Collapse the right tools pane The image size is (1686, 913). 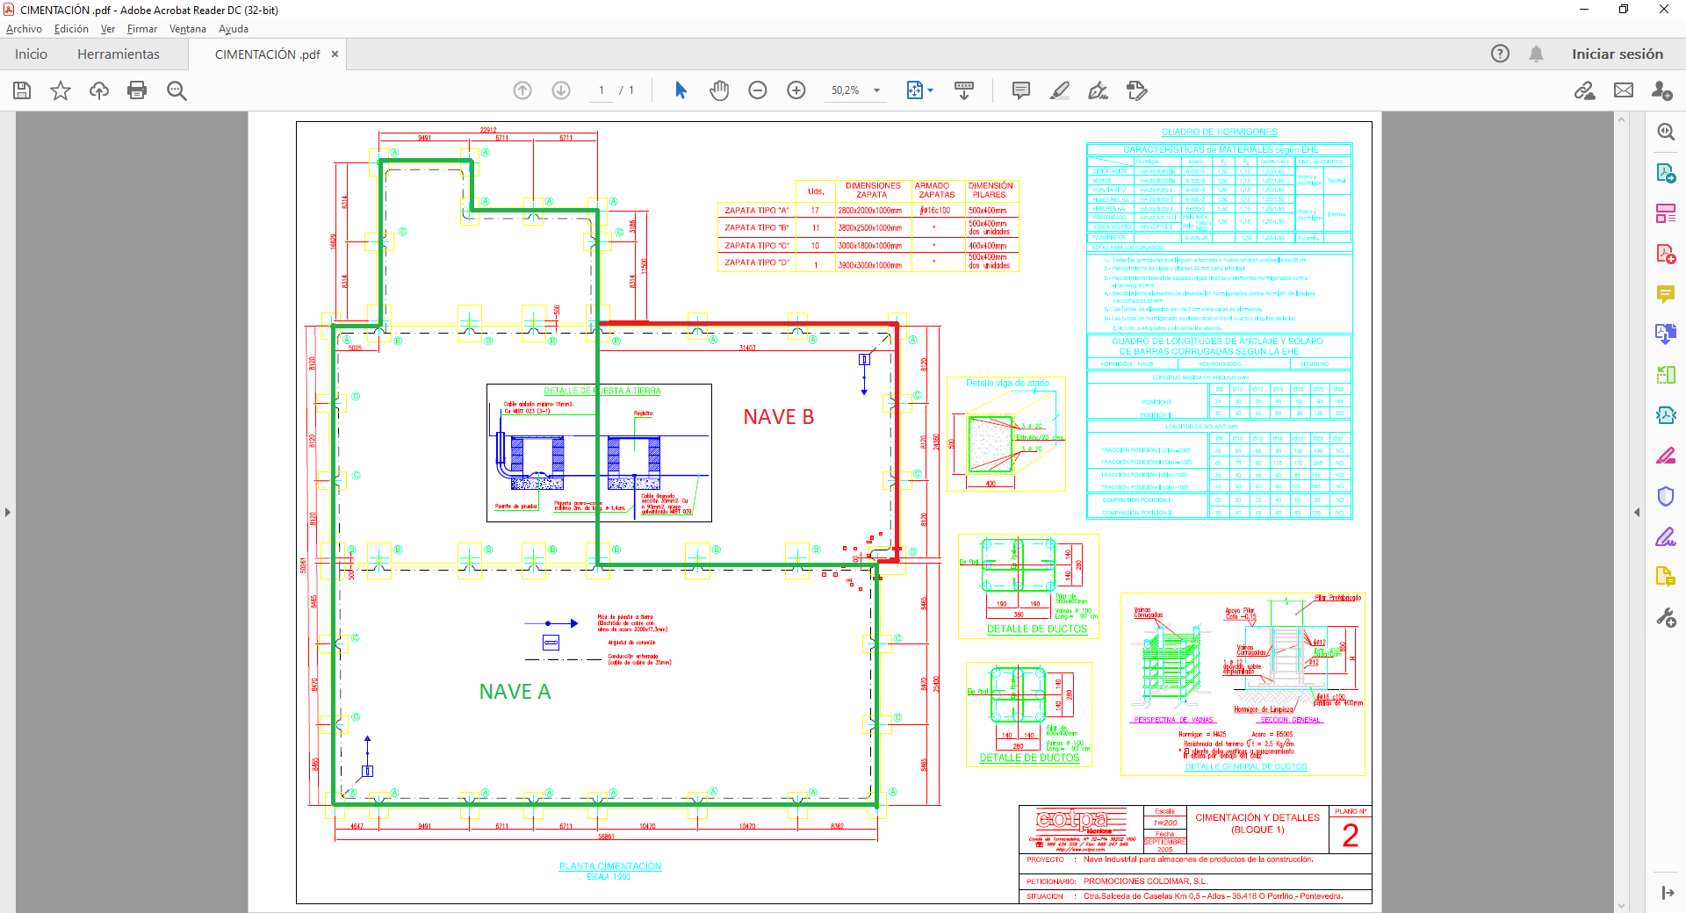pyautogui.click(x=1637, y=512)
